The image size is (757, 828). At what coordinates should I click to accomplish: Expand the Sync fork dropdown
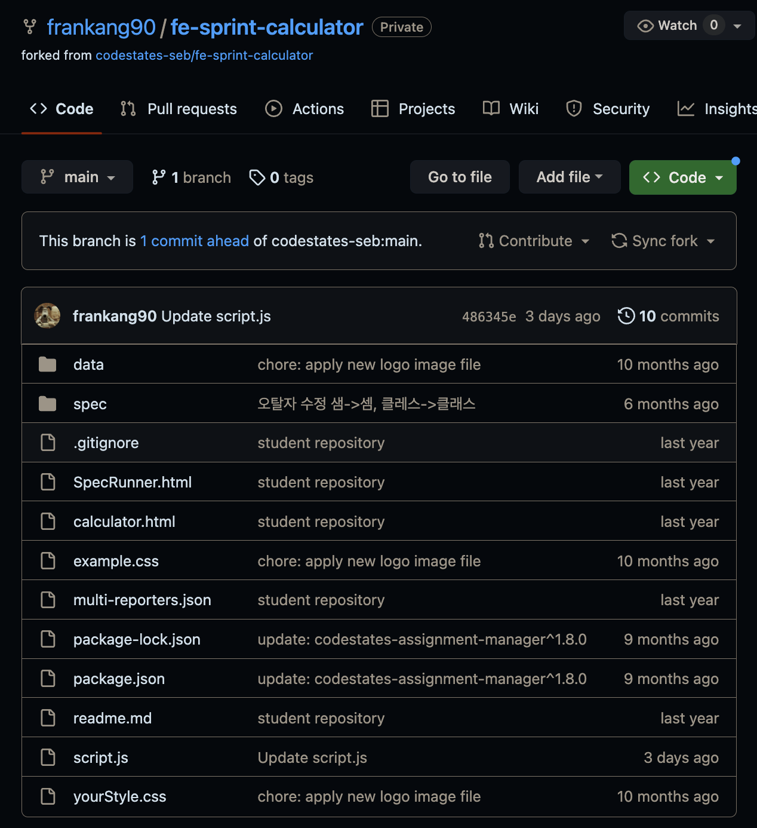coord(663,241)
